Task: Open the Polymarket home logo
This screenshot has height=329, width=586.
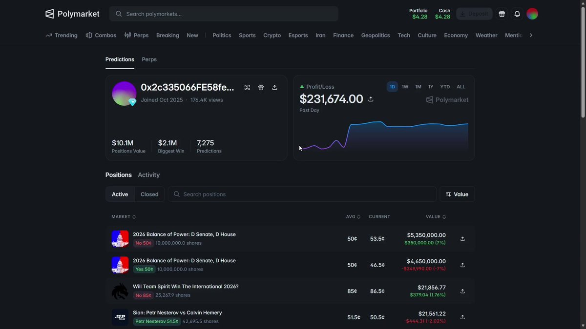Action: [72, 14]
